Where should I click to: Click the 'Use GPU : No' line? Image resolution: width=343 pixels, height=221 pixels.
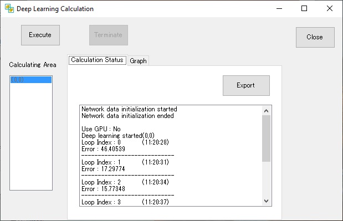pyautogui.click(x=101, y=129)
